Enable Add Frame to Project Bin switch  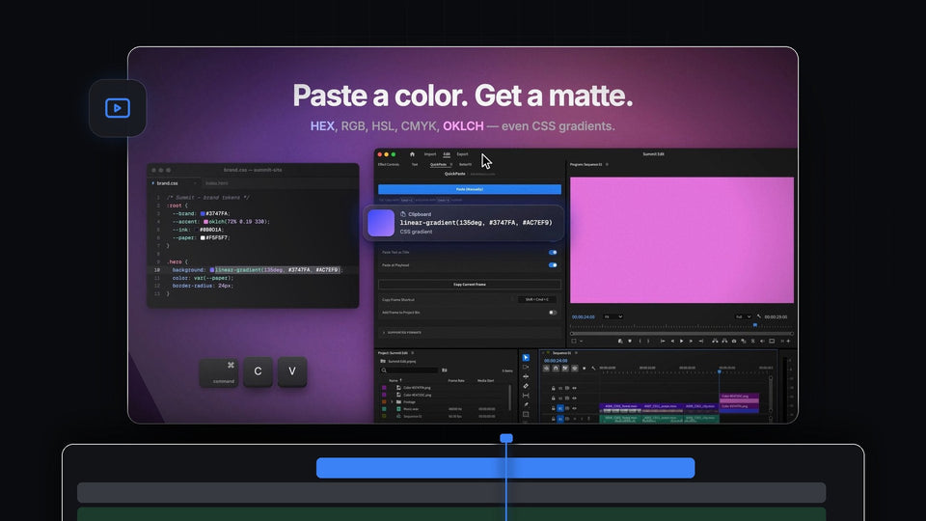(x=553, y=313)
